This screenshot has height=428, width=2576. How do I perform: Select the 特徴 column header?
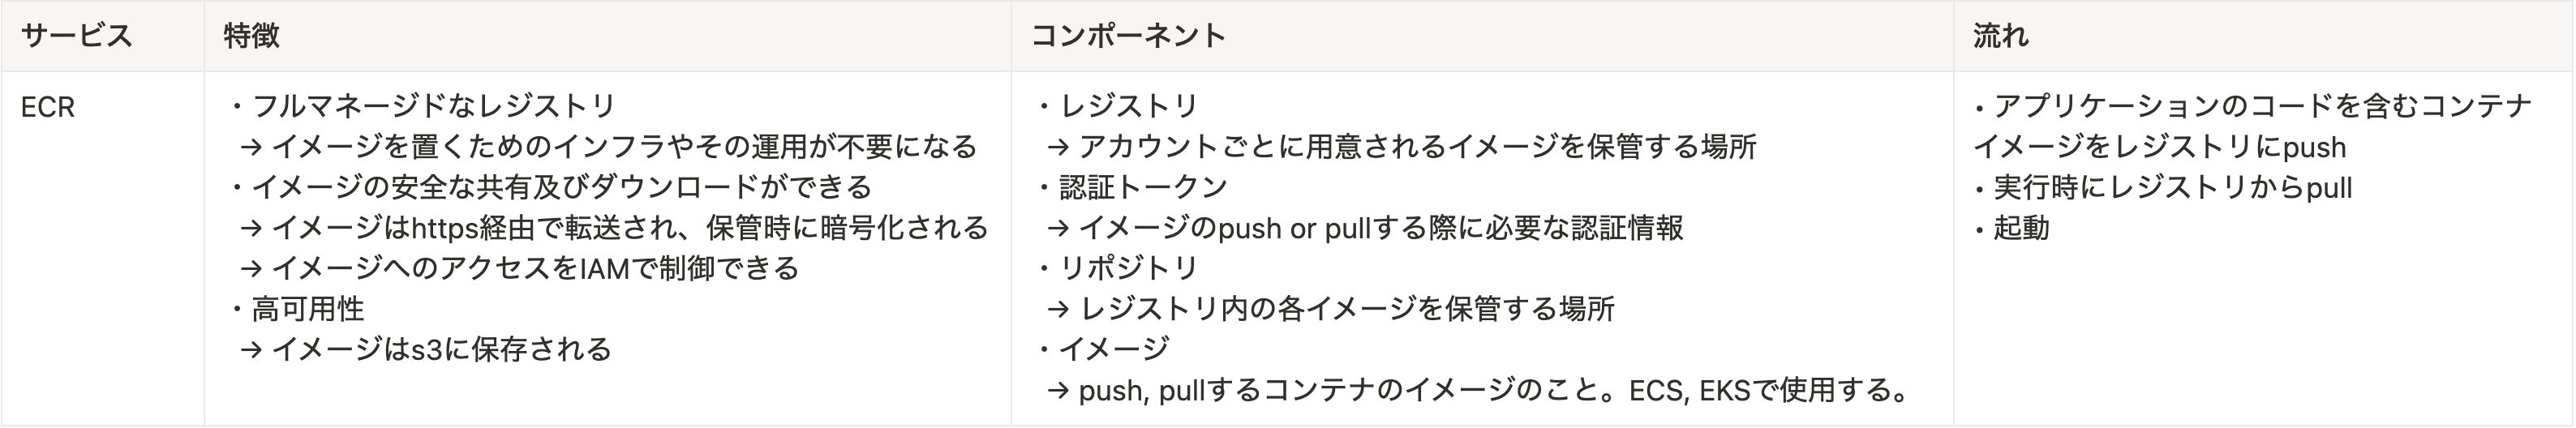[x=251, y=36]
